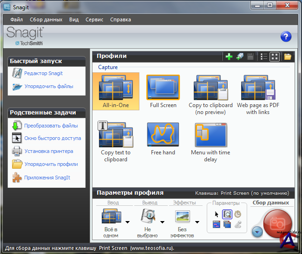The image size is (302, 254).
Task: Click Упорядочить файлы link
Action: (49, 86)
